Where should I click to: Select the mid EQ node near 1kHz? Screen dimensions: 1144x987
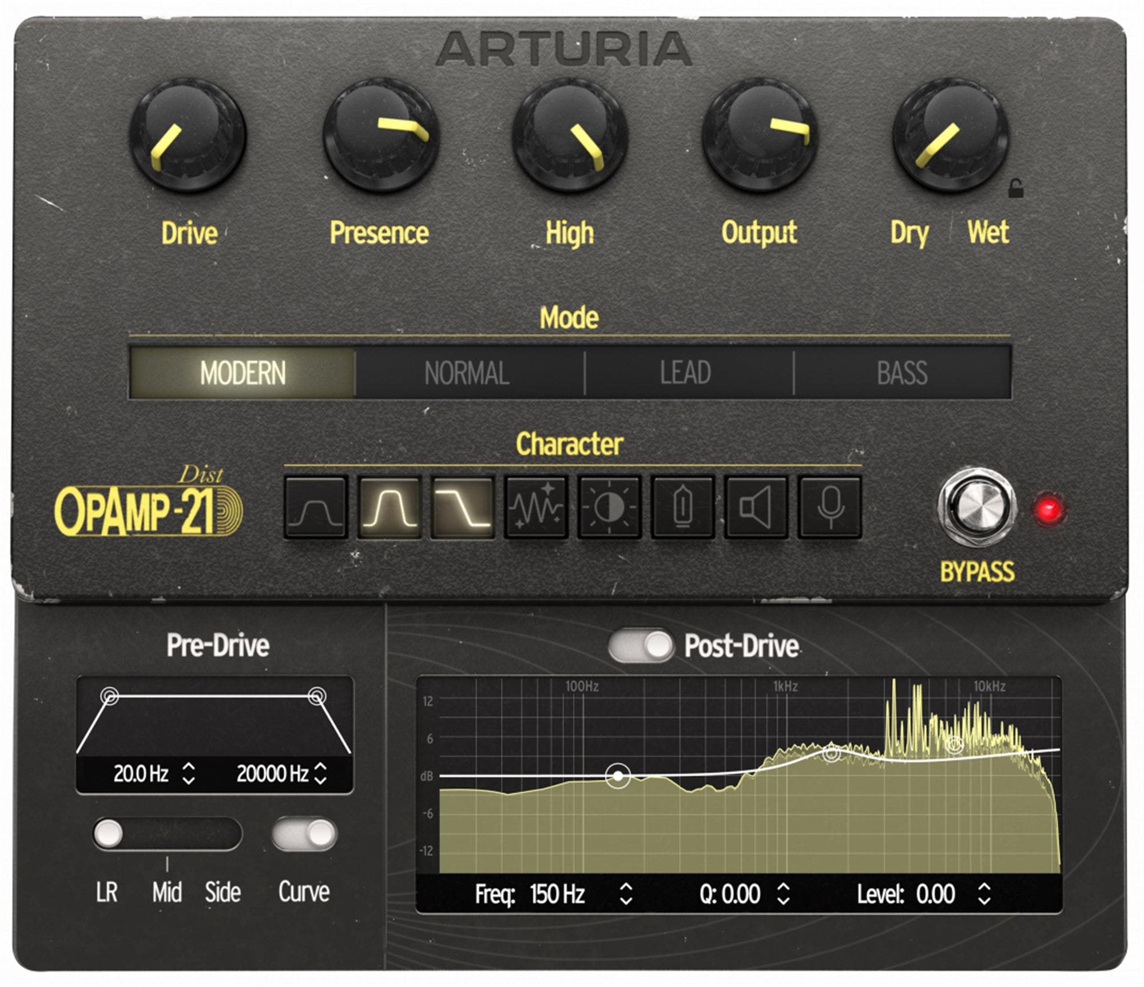[832, 754]
